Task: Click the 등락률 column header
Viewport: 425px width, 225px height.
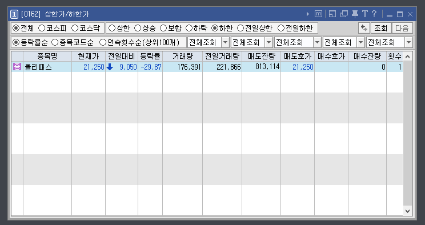Action: coord(150,57)
